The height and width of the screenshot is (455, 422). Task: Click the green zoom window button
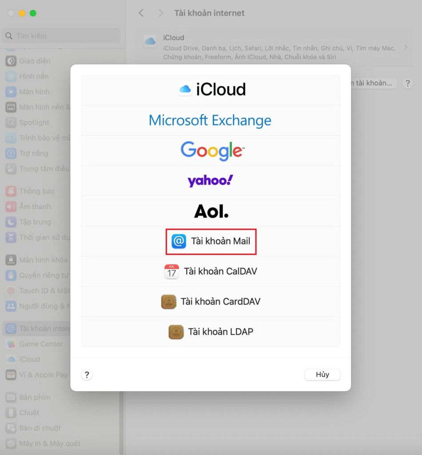pos(33,13)
